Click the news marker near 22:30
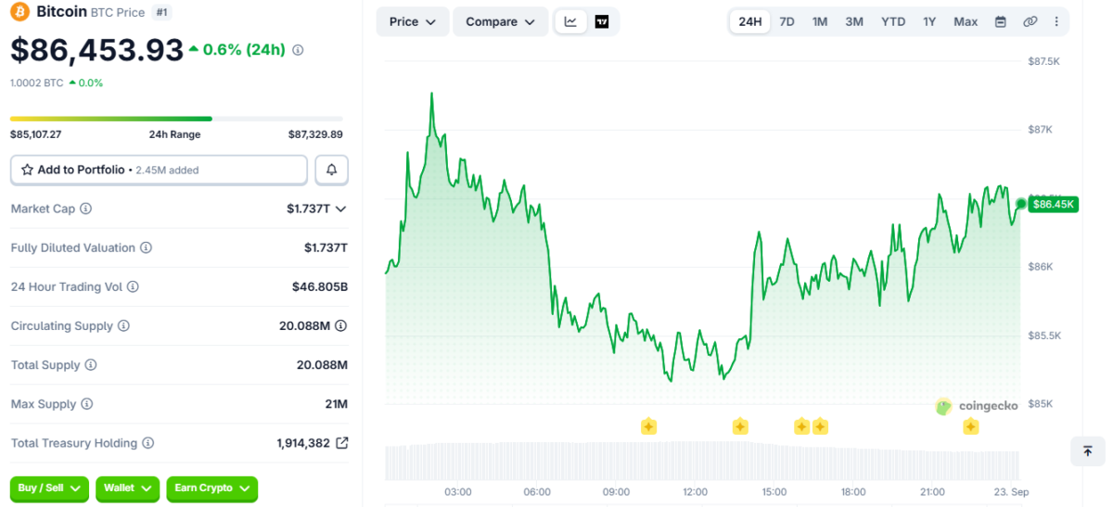 (x=970, y=426)
